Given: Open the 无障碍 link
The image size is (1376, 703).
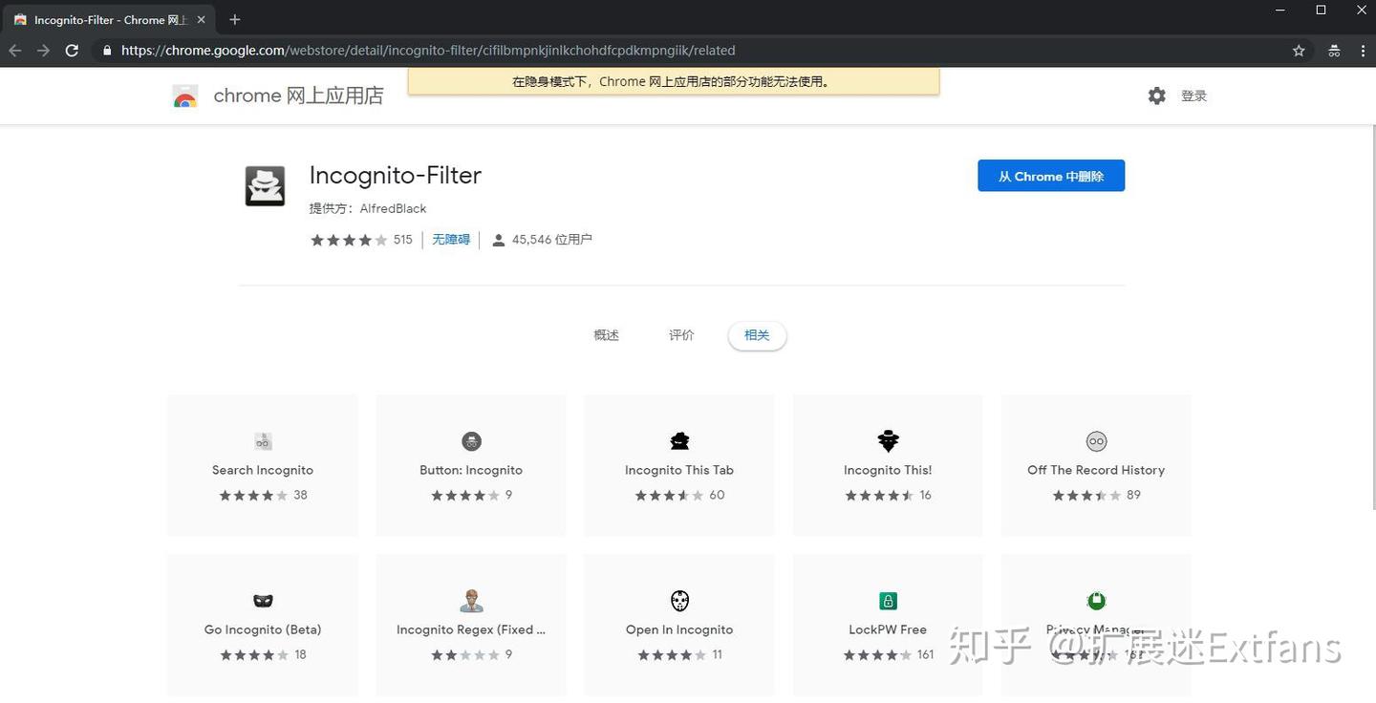Looking at the screenshot, I should click(x=450, y=239).
